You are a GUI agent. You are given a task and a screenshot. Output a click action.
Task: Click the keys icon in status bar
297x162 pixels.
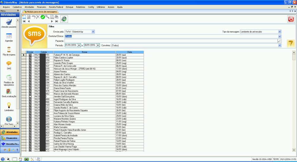tap(9, 159)
